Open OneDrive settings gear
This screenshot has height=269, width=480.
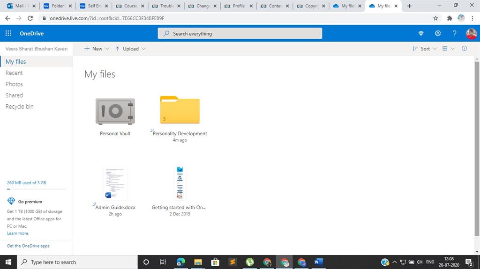pyautogui.click(x=438, y=33)
